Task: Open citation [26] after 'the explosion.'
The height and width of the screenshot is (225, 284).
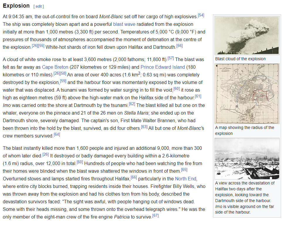Action: coord(35,46)
